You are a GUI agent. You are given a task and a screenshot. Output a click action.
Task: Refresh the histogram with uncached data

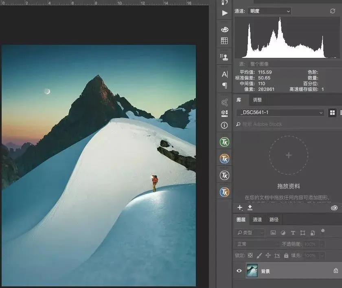332,11
